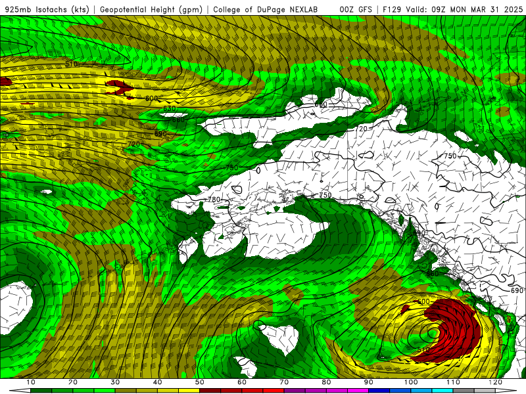The width and height of the screenshot is (526, 394).
Task: Select the light gray 115-120 kt legend swatch
Action: (485, 391)
